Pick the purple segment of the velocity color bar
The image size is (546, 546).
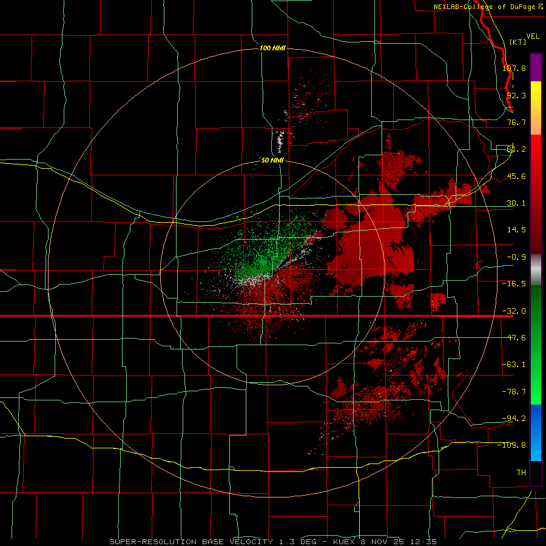click(536, 67)
